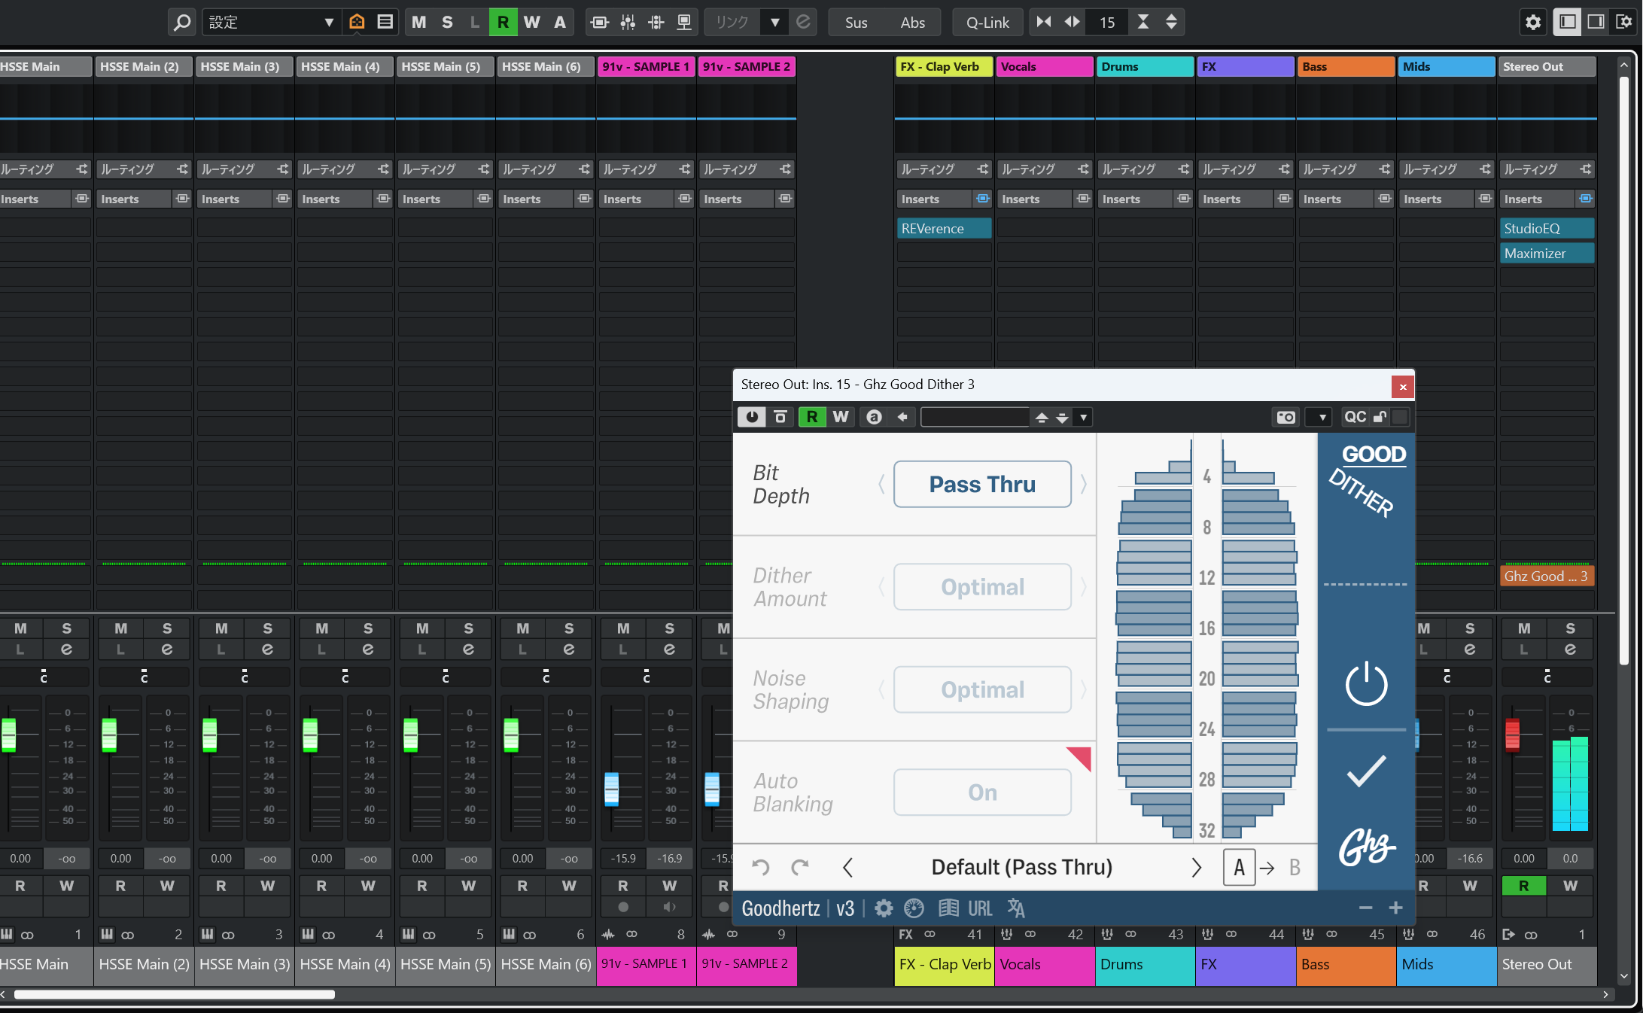Select the FX - Clap Verb channel header

944,67
